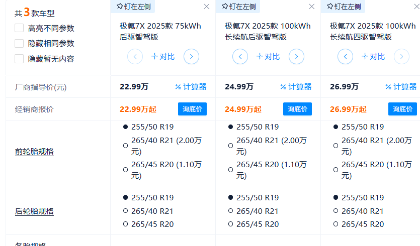
Task: Pin the 75kWh 后驱智驾版 column to the left
Action: (133, 7)
